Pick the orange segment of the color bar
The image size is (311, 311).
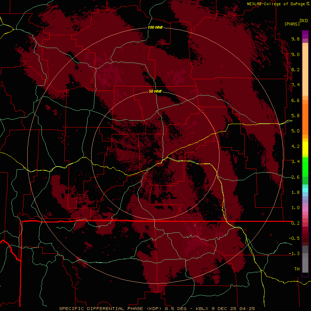click(305, 119)
